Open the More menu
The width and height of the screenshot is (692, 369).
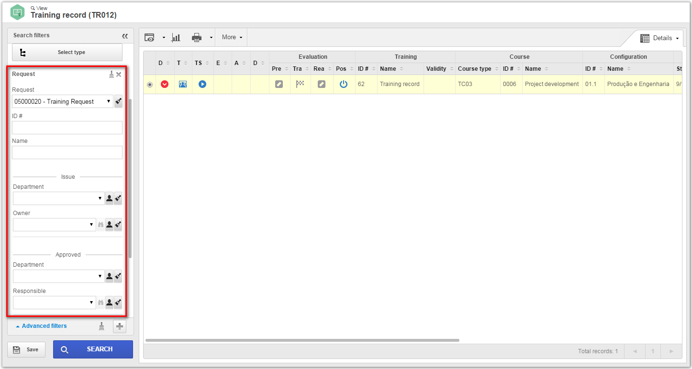(232, 37)
